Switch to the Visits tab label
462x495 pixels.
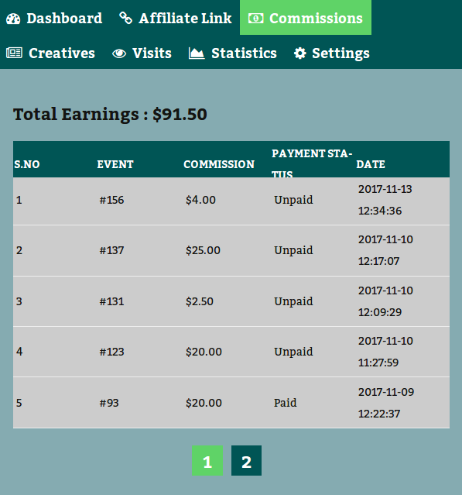coord(152,53)
